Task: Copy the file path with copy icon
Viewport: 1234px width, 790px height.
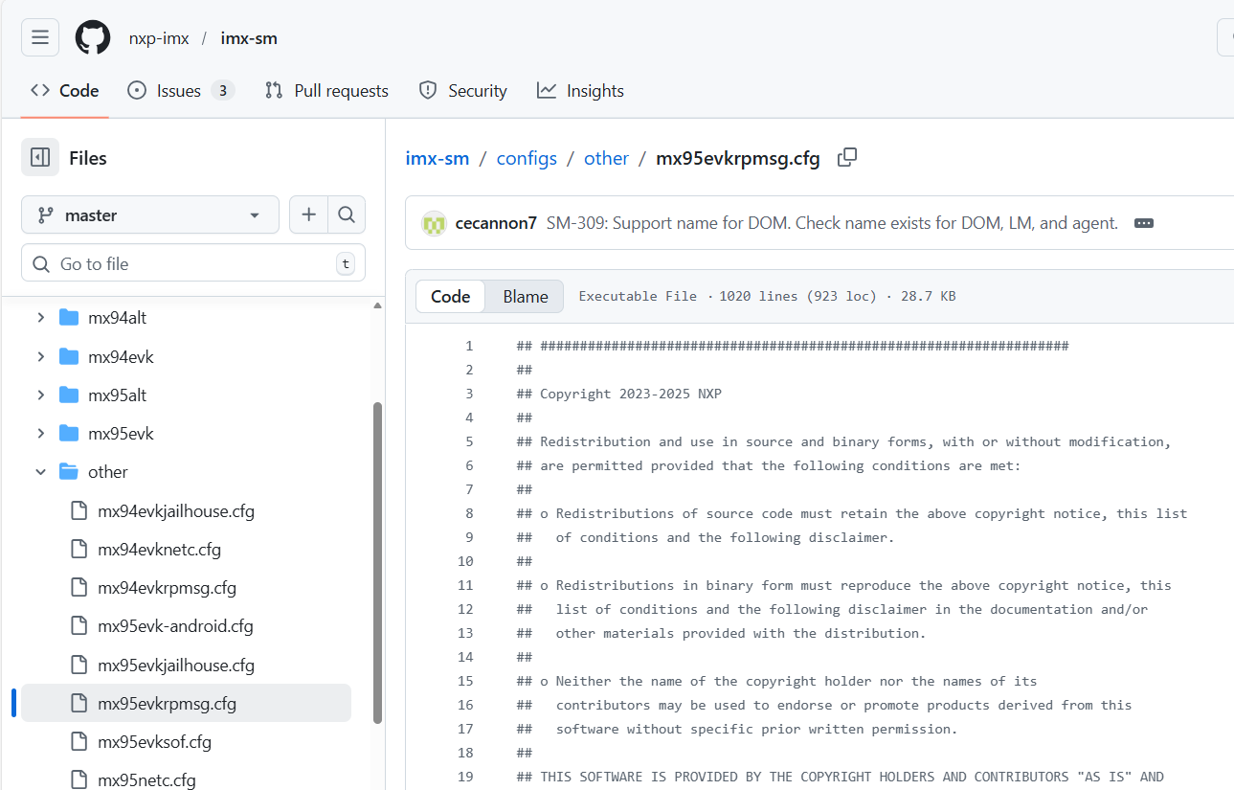Action: click(847, 158)
